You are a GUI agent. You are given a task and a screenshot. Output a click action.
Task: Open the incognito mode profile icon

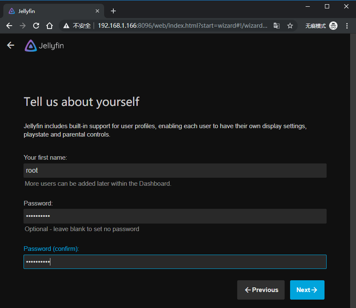333,26
